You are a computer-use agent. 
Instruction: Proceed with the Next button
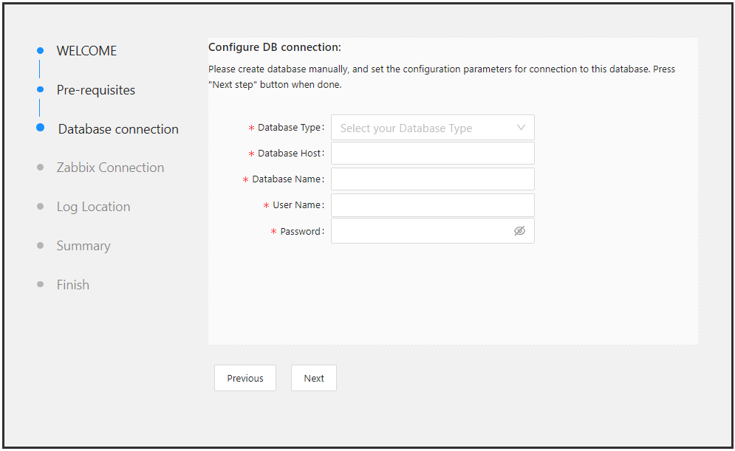314,378
